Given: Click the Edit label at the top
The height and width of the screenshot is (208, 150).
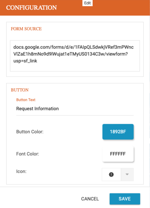Looking at the screenshot, I should (x=87, y=3).
